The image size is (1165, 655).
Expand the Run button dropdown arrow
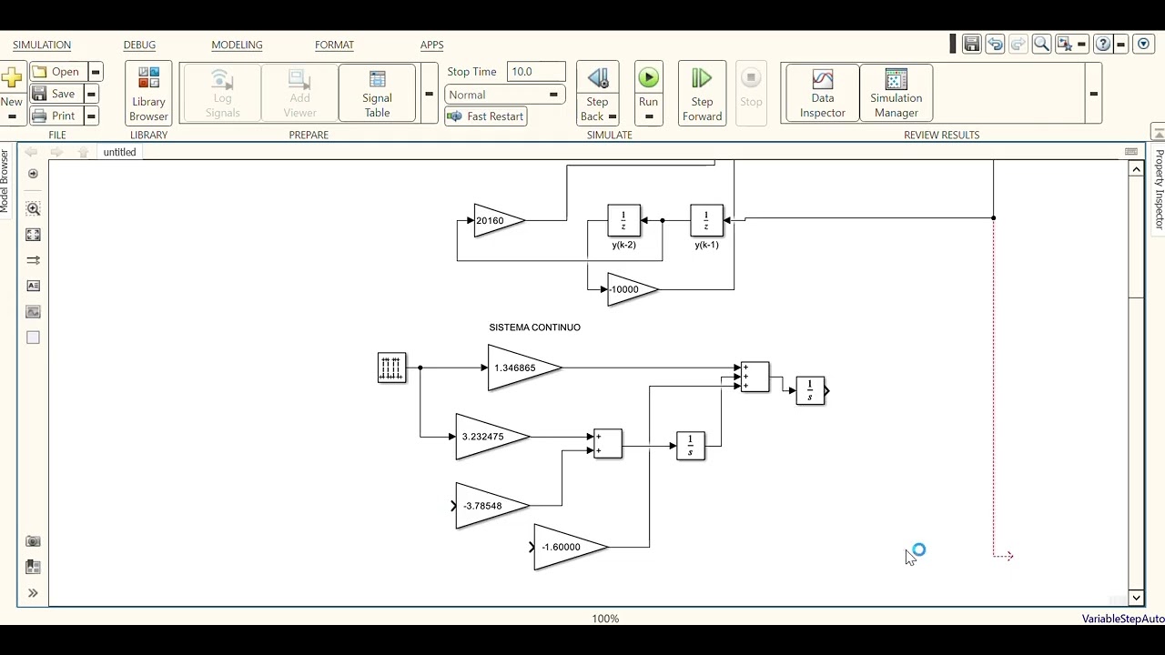[x=648, y=116]
